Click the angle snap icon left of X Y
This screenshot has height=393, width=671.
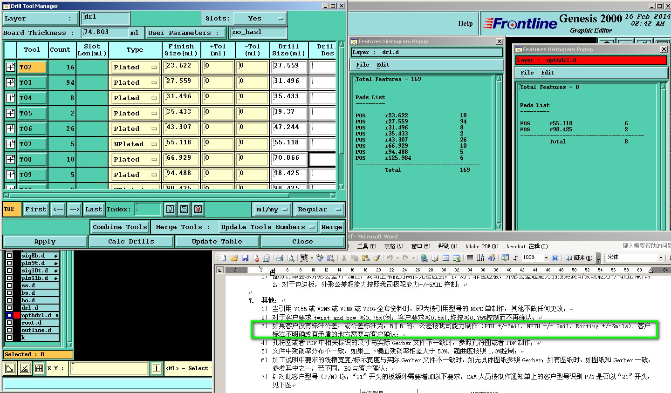(24, 368)
